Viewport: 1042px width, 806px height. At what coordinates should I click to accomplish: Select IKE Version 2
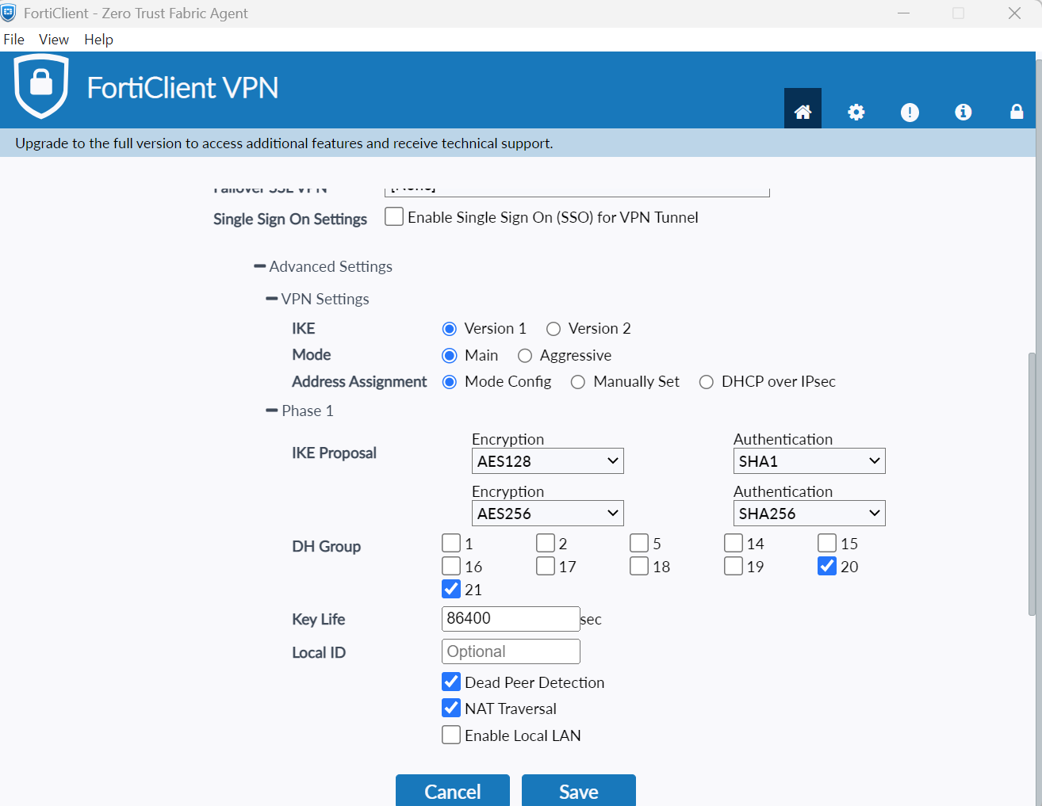click(554, 329)
